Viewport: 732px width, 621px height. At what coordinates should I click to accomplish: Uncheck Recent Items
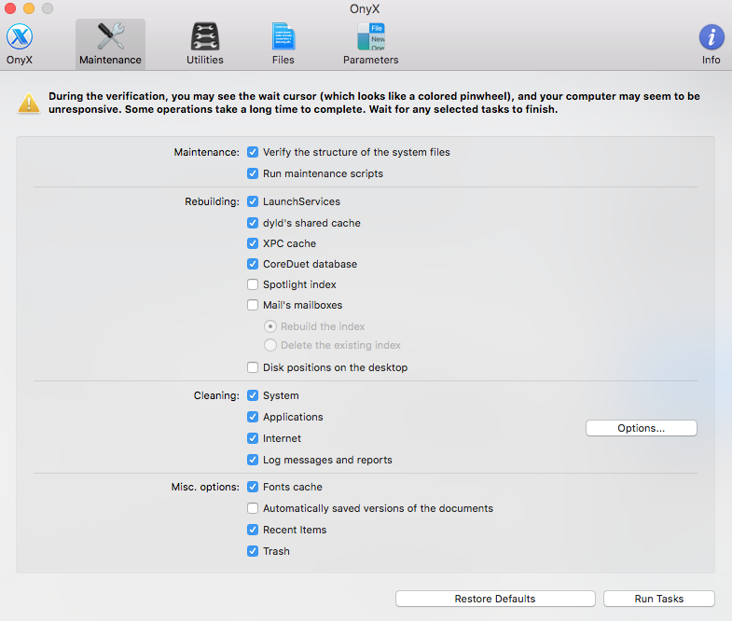pos(253,530)
